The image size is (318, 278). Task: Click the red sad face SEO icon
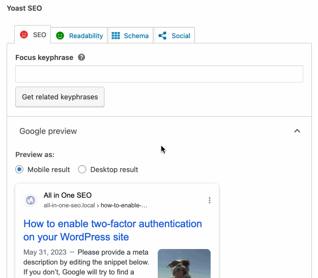(x=24, y=35)
